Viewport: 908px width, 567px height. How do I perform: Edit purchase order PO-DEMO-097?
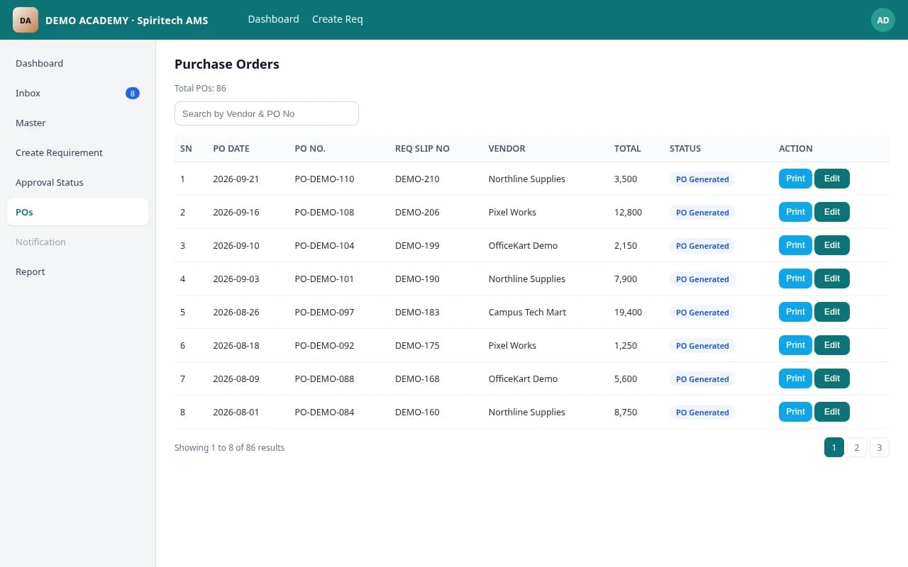832,312
